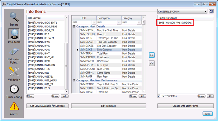Screen dimensions: 218x121
Task: Collapse the Category: Machine Performance group
Action: 74,80
